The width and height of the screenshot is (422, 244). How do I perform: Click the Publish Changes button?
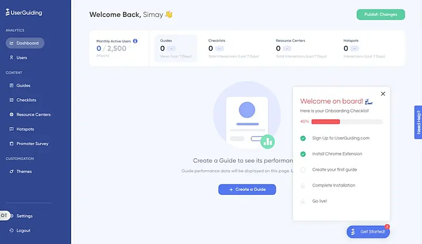pos(380,15)
